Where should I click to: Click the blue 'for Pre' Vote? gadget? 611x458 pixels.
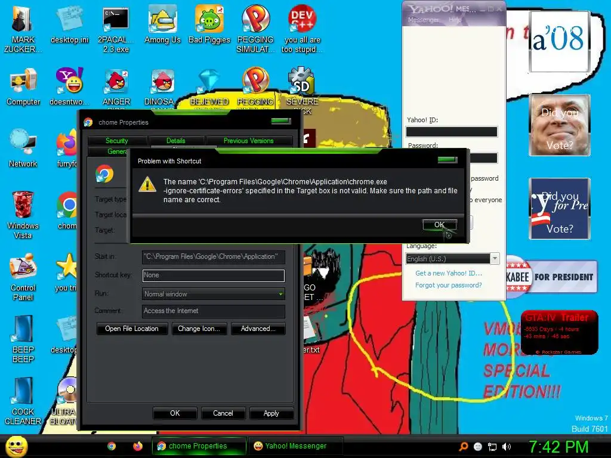(560, 209)
